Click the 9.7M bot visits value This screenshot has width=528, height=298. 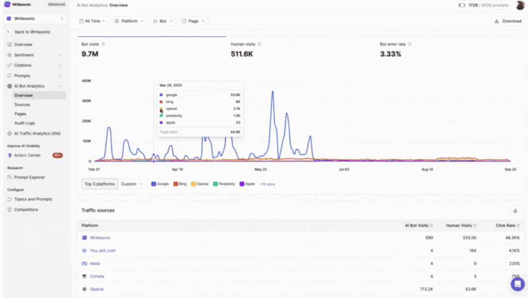pyautogui.click(x=90, y=54)
